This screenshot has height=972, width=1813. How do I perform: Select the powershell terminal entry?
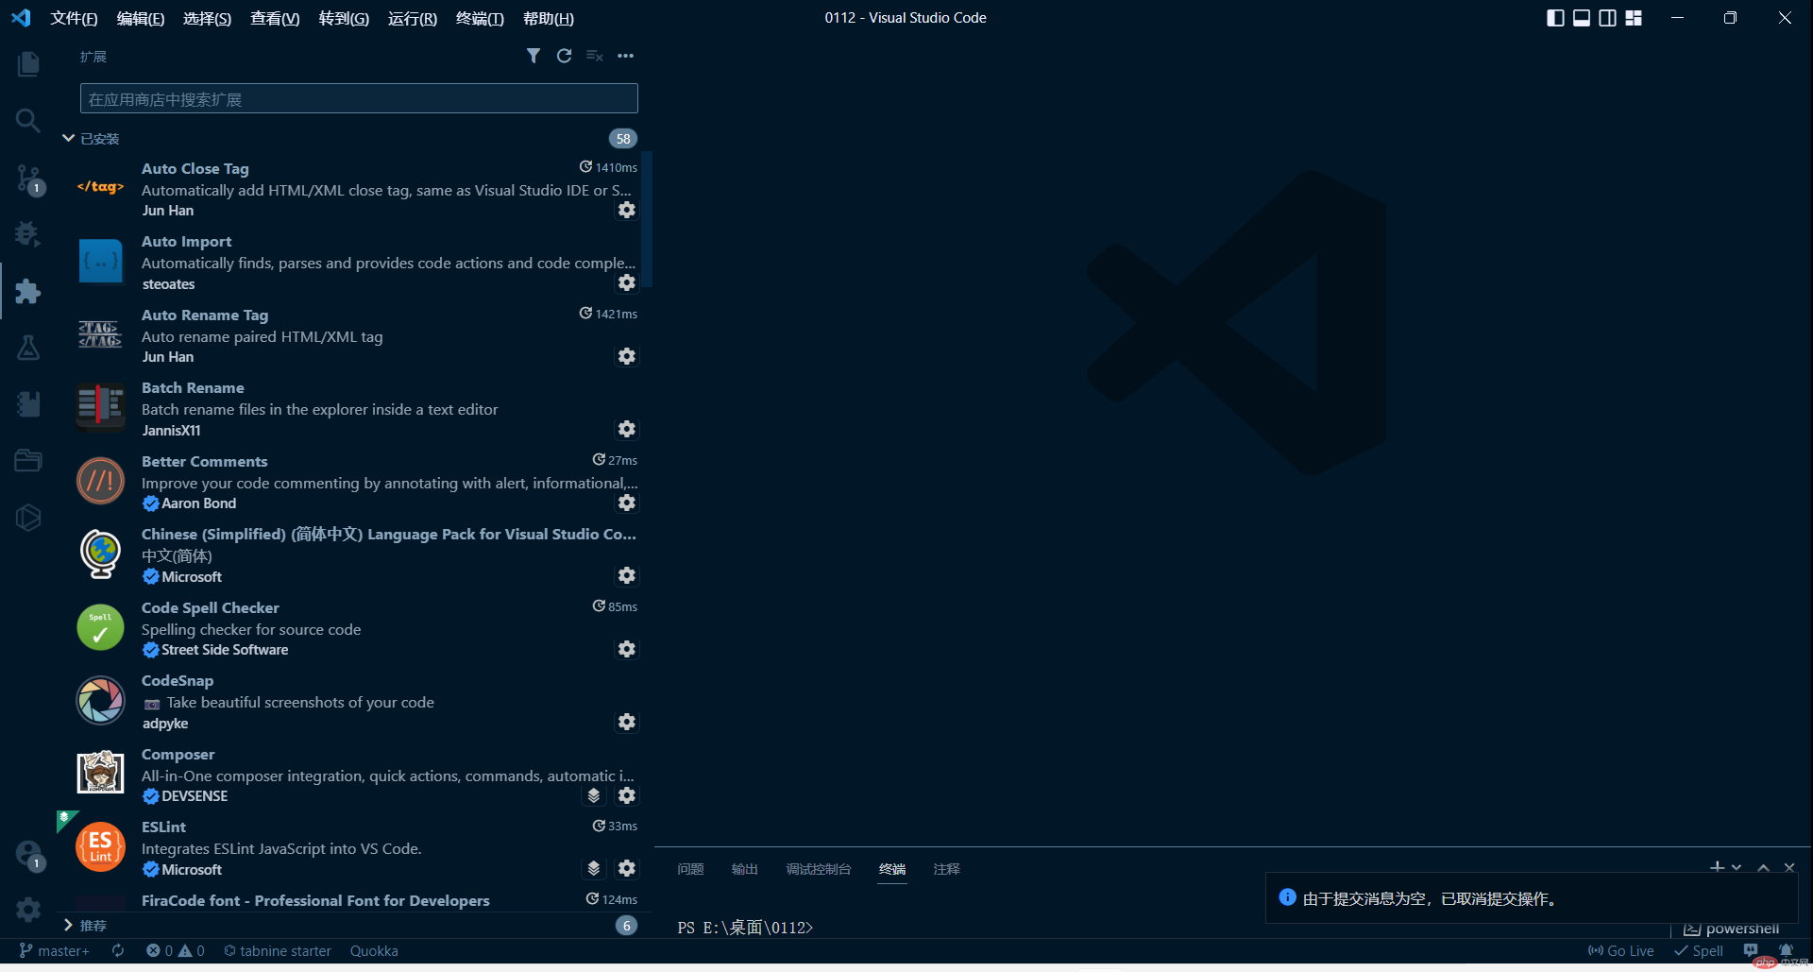pos(1732,929)
